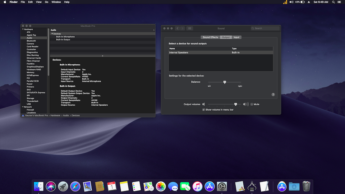Image resolution: width=345 pixels, height=194 pixels.
Task: Click Show All grid icon in Sound
Action: (x=190, y=28)
